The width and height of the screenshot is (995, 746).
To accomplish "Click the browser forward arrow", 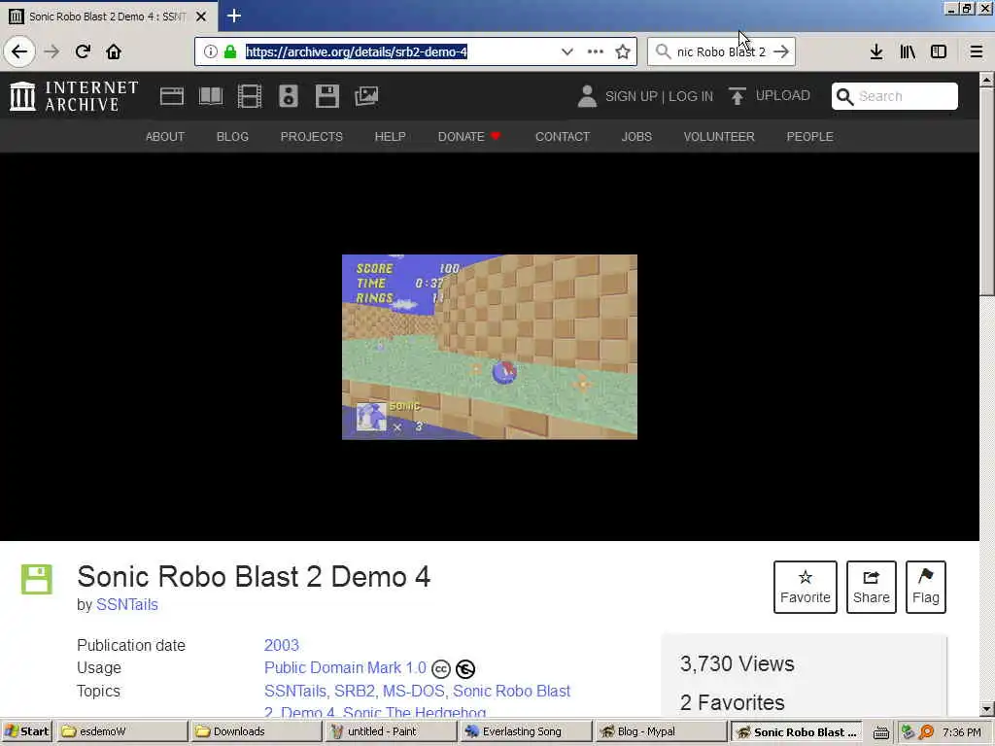I will (51, 51).
